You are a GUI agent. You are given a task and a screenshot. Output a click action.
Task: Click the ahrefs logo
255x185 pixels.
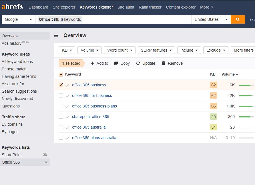coord(12,7)
